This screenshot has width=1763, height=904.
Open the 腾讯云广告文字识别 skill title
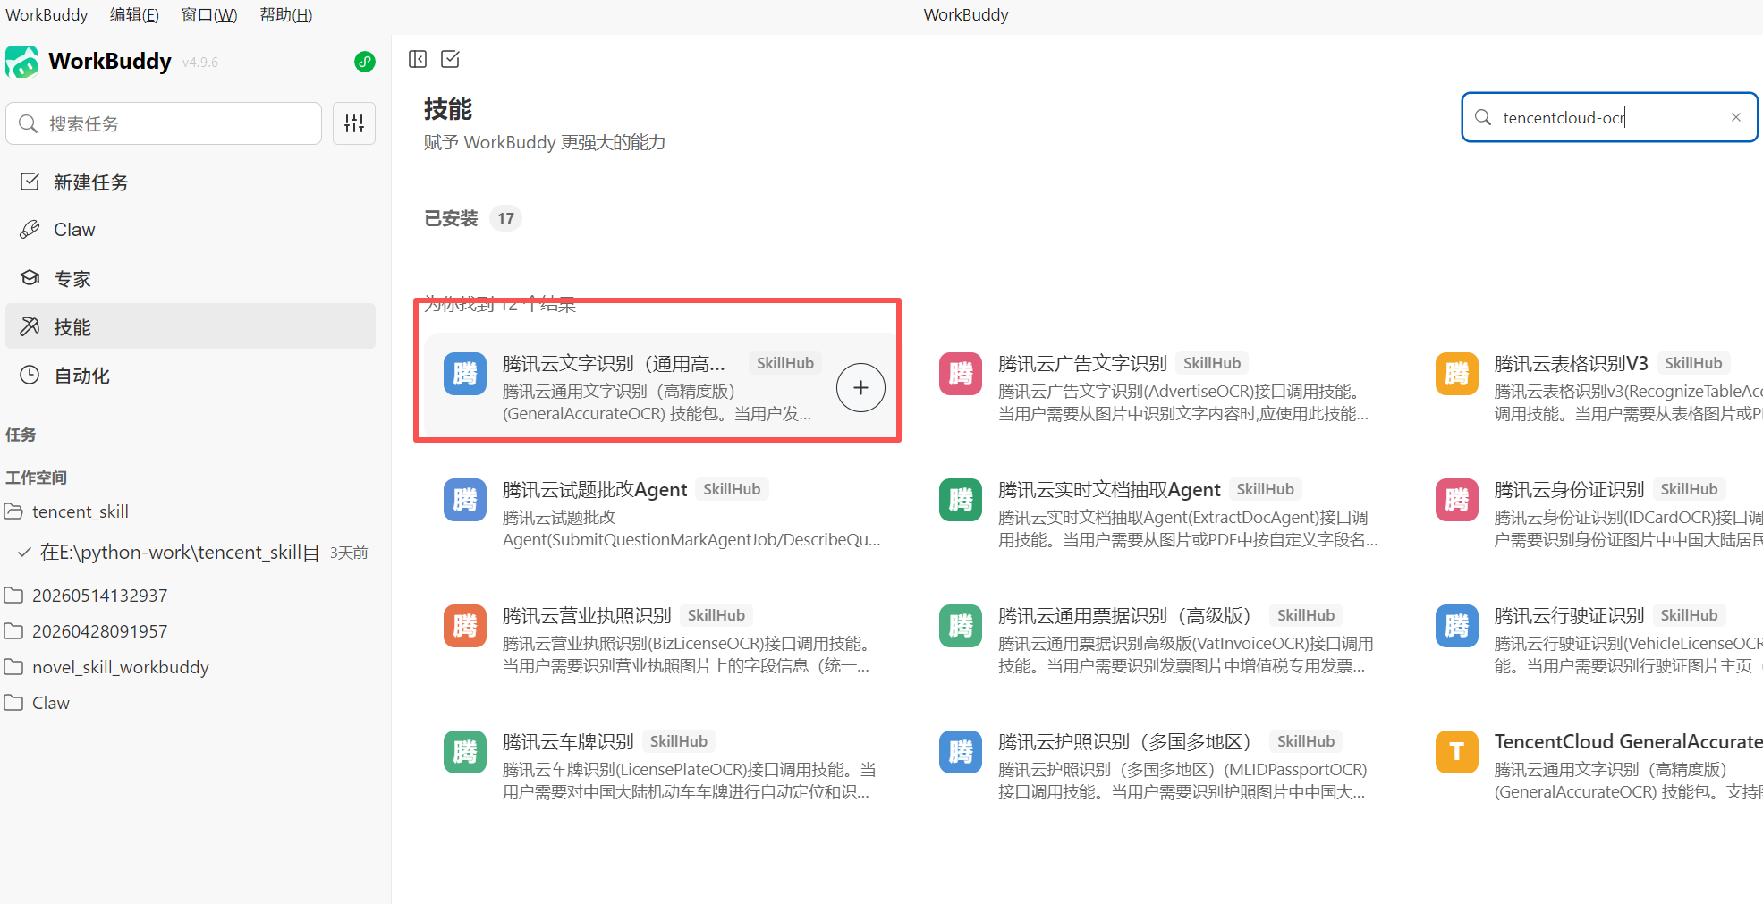pyautogui.click(x=1082, y=363)
